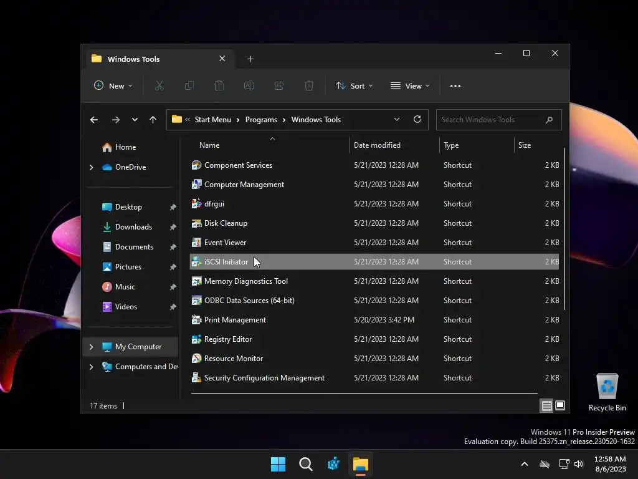The height and width of the screenshot is (479, 638).
Task: Click the Delete trash can icon
Action: point(309,85)
